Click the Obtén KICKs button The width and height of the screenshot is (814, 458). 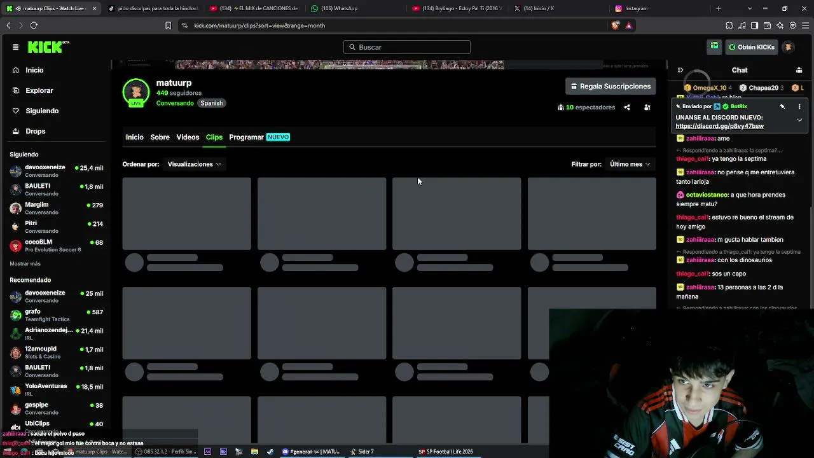pos(752,47)
